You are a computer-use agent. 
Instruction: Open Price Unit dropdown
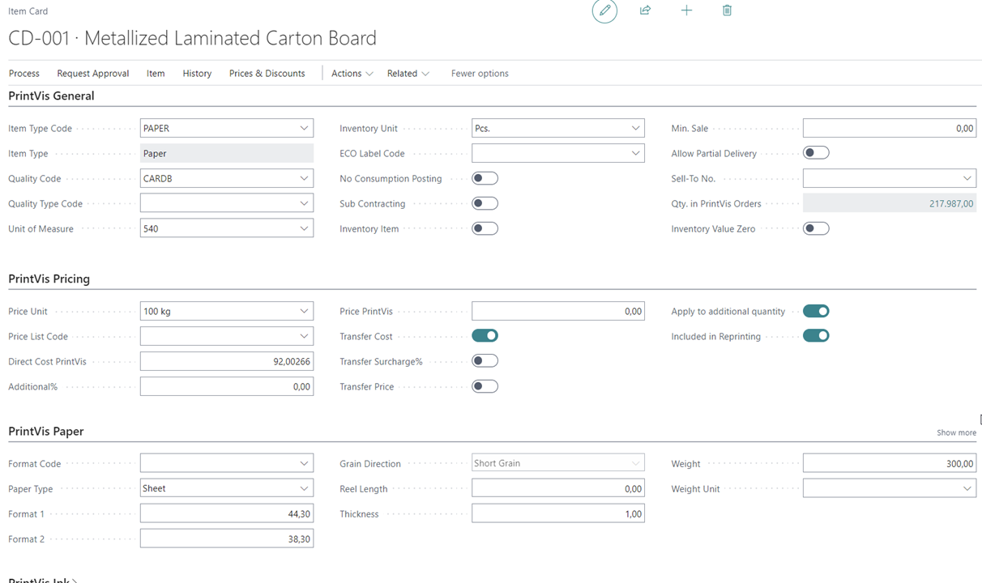click(304, 311)
